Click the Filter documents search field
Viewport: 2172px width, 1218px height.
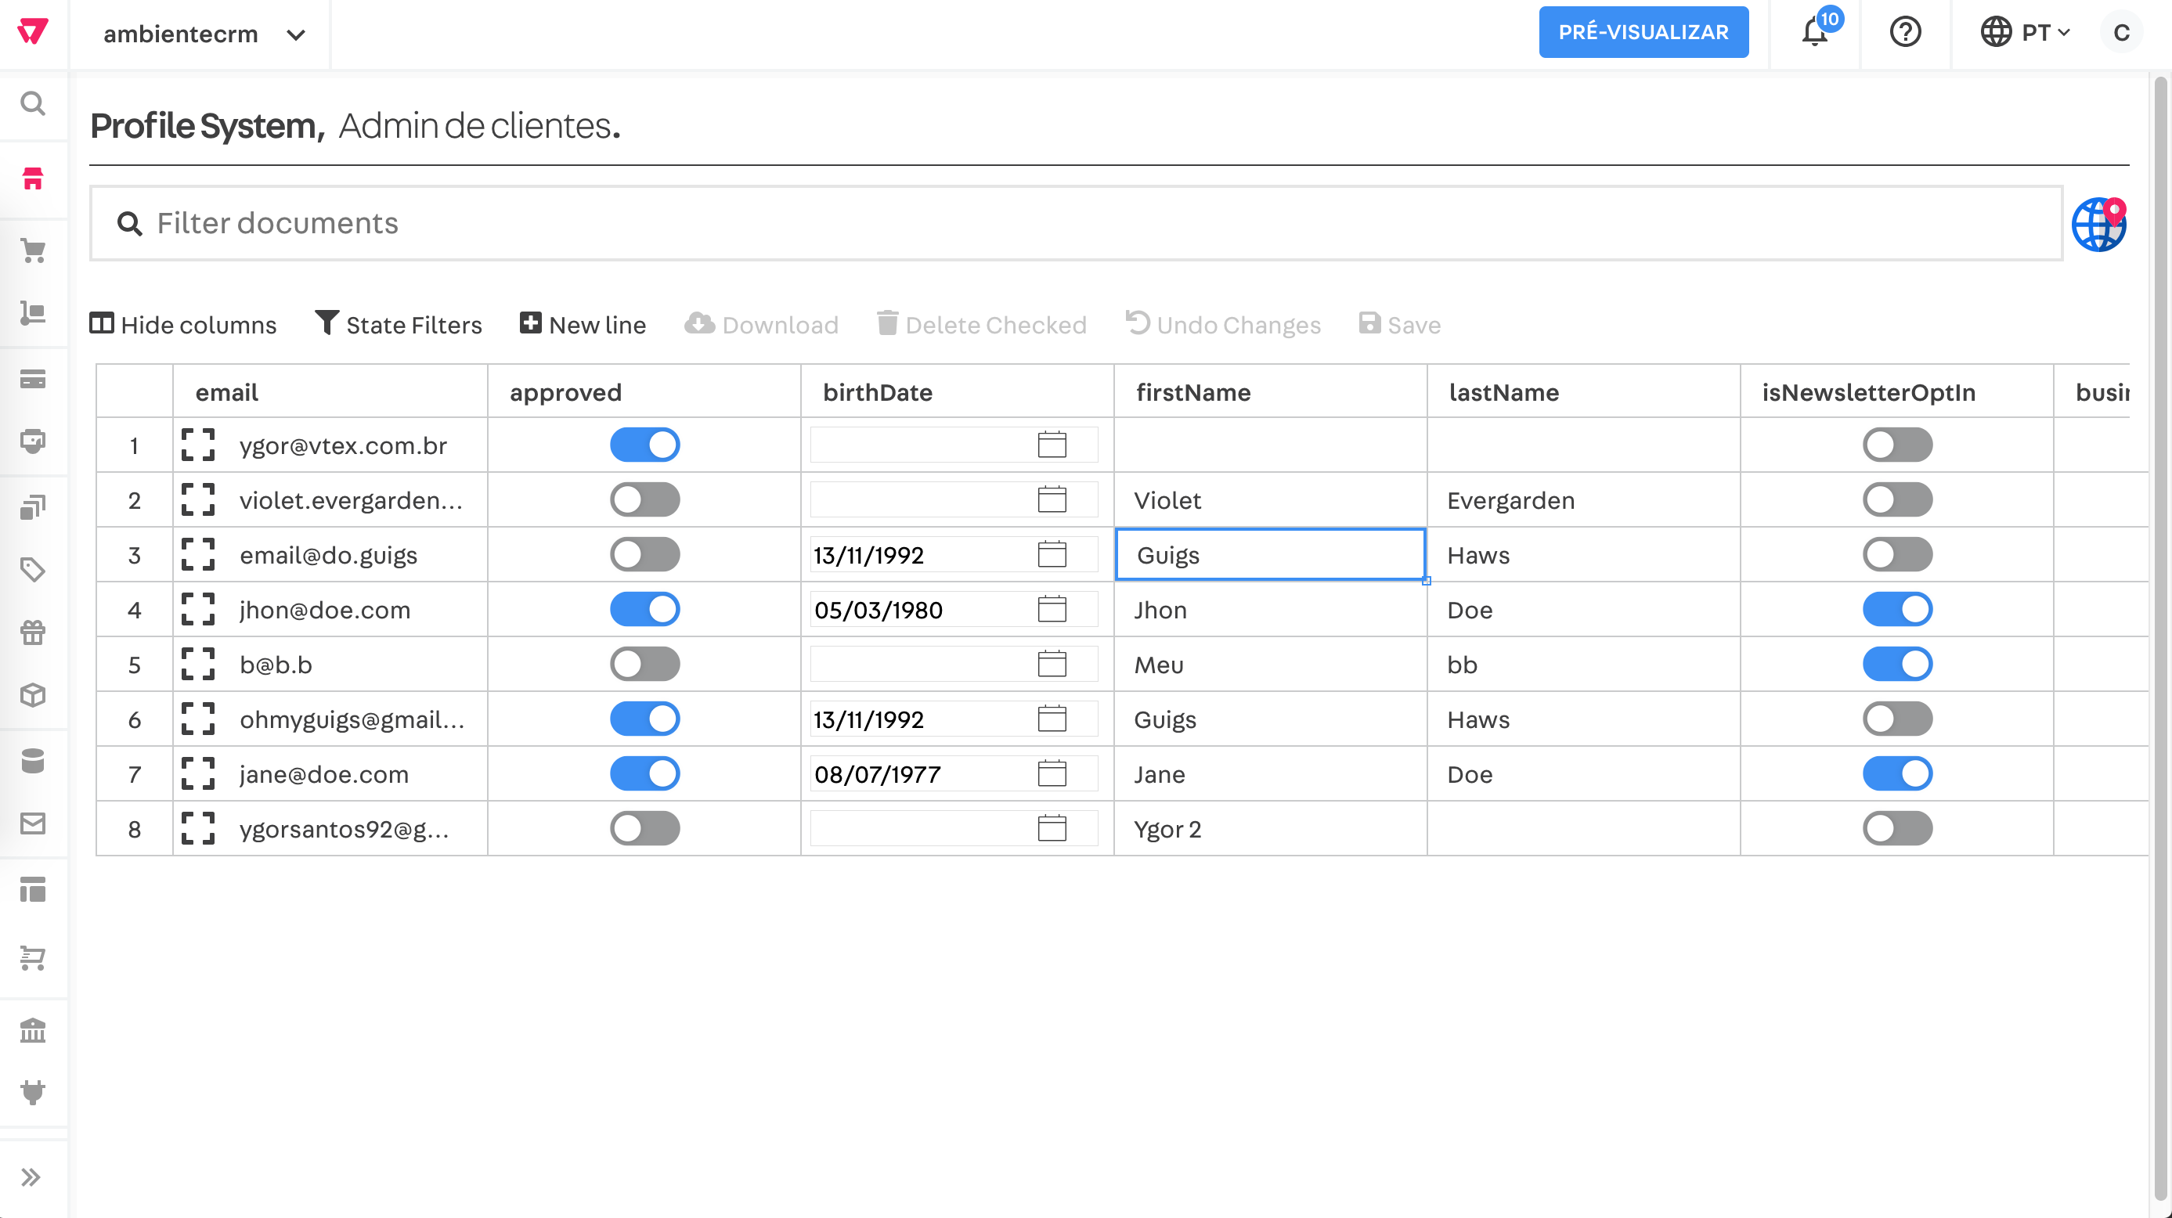pyautogui.click(x=590, y=222)
